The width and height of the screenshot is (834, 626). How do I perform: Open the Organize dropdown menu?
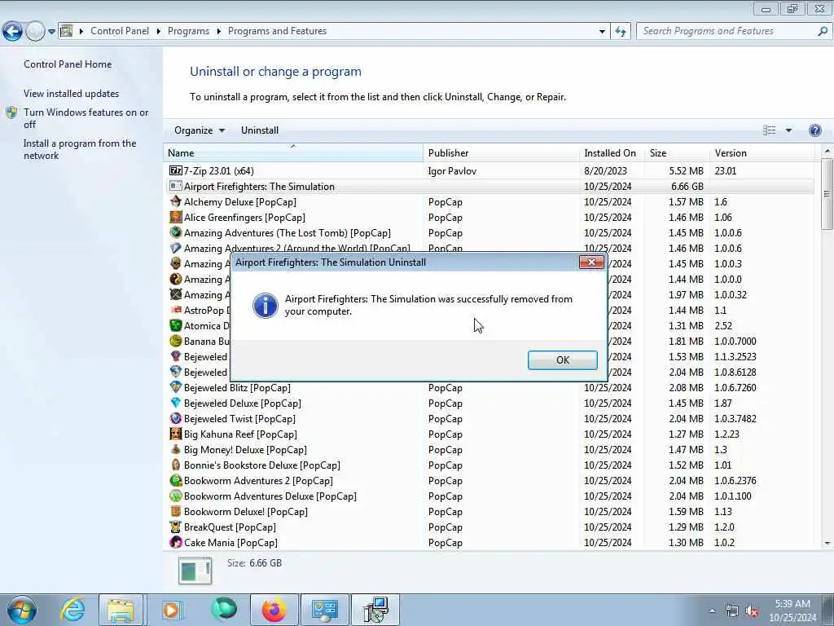(x=200, y=130)
